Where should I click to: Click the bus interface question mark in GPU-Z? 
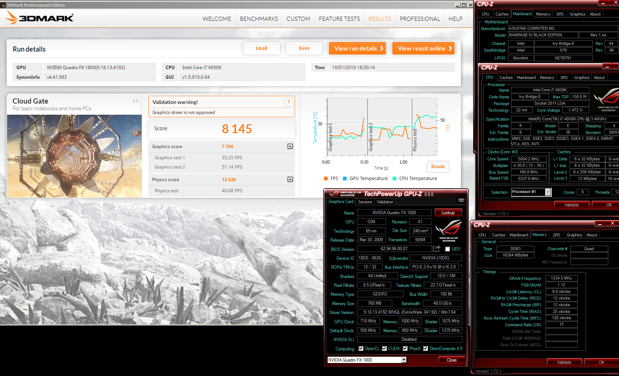point(461,267)
